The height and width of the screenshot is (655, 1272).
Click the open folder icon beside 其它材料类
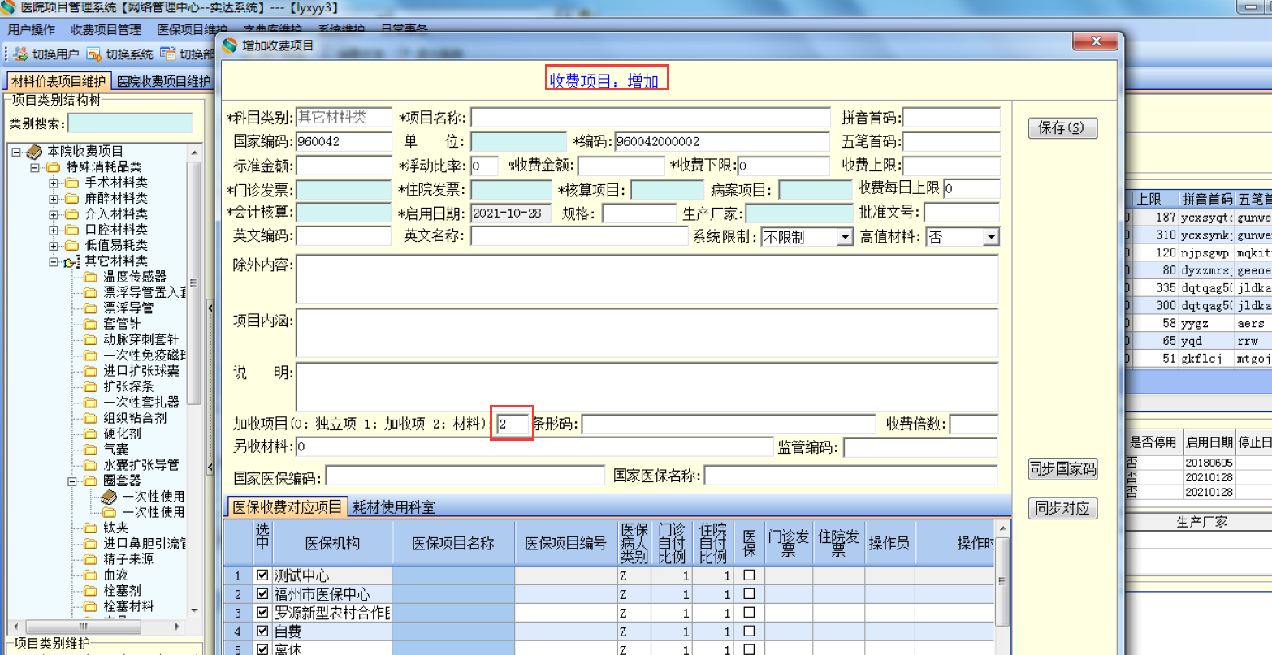click(71, 261)
